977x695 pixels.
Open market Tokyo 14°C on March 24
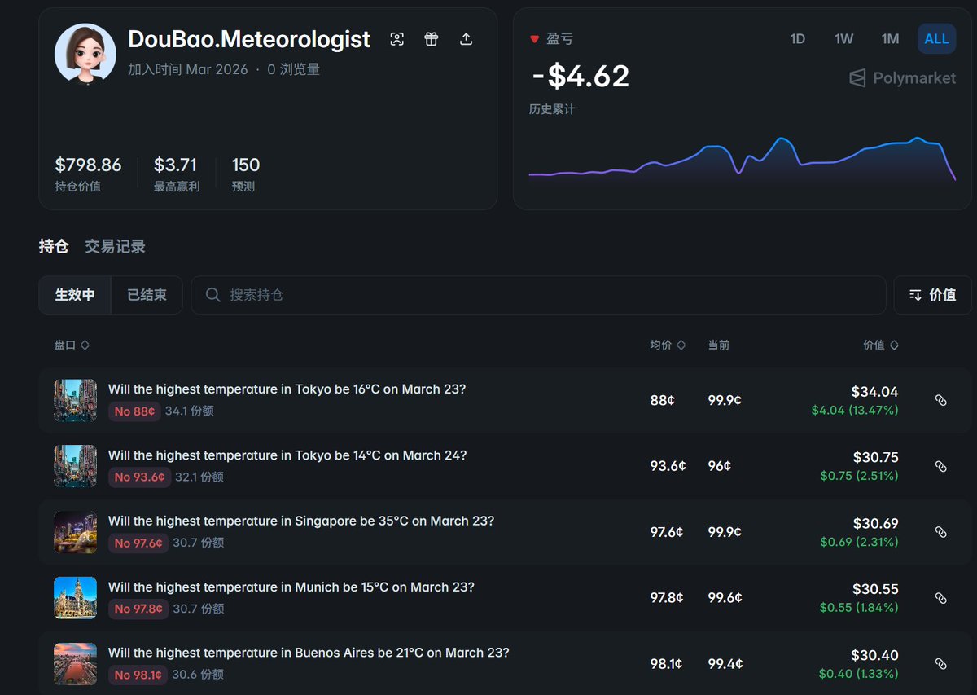(x=287, y=455)
